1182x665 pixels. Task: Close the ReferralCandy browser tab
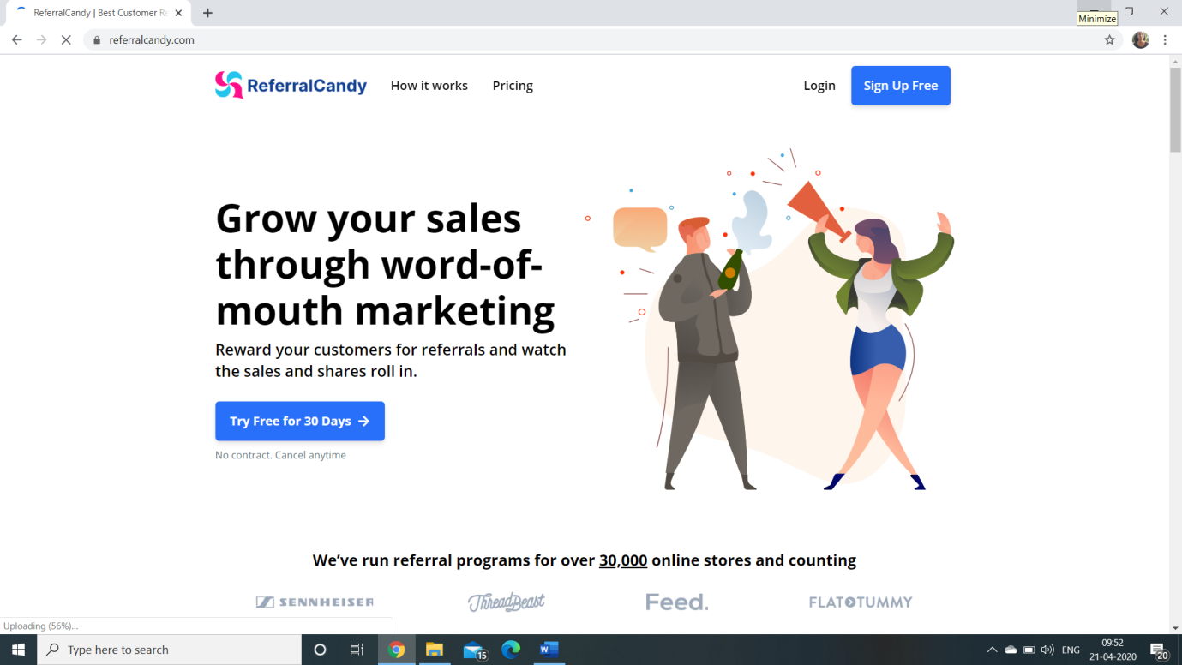click(x=179, y=13)
